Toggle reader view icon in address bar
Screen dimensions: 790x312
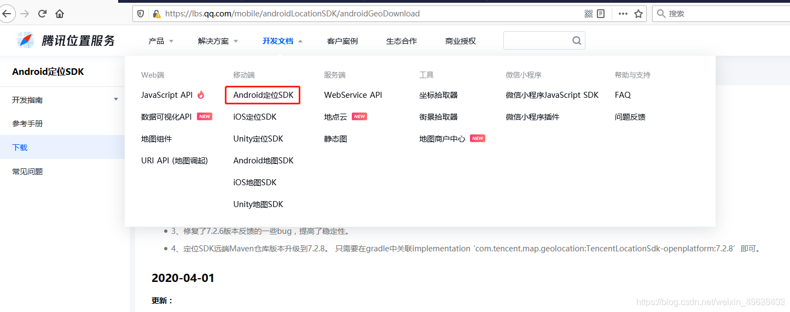(601, 14)
